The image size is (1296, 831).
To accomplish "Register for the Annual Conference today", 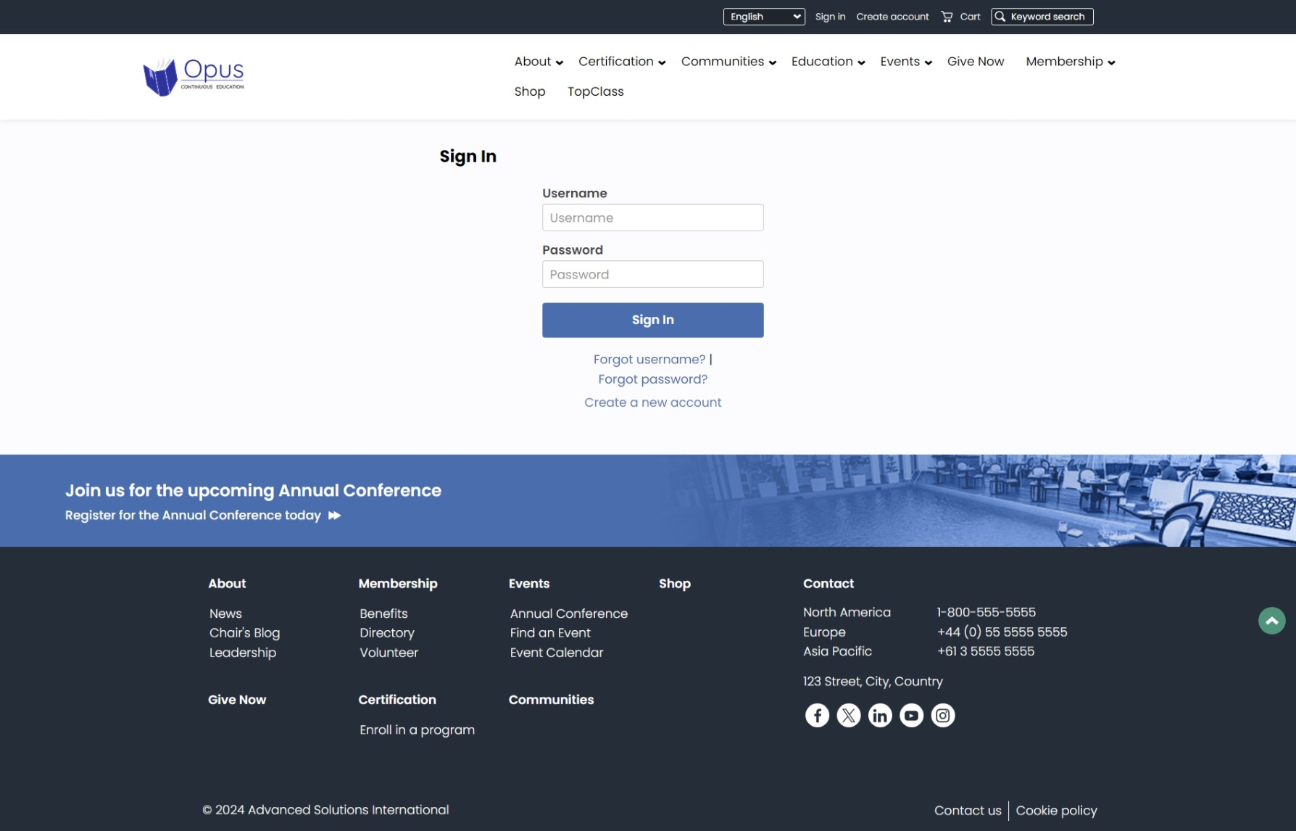I will pyautogui.click(x=193, y=515).
